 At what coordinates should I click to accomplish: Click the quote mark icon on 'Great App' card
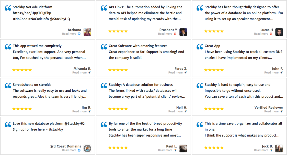click(200, 47)
